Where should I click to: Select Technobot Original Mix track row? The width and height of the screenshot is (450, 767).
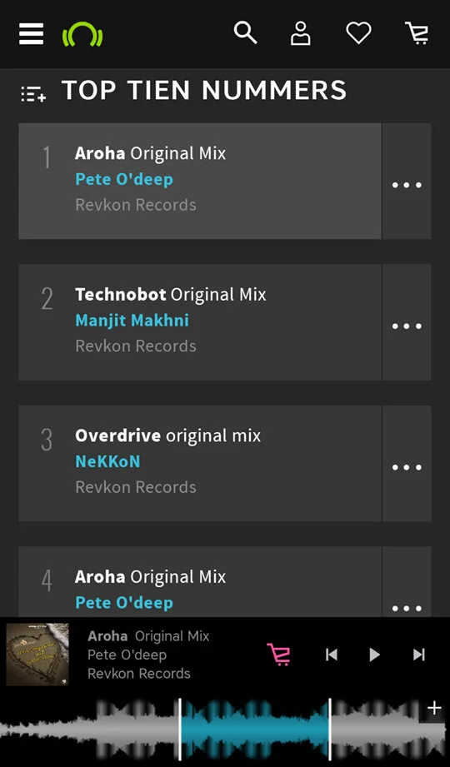click(200, 322)
